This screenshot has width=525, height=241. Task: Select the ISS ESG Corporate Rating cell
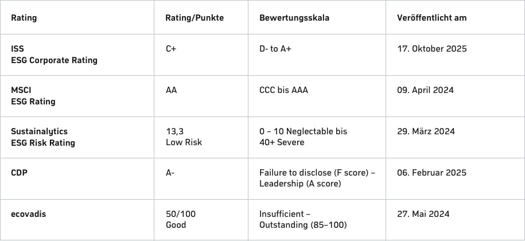(54, 55)
